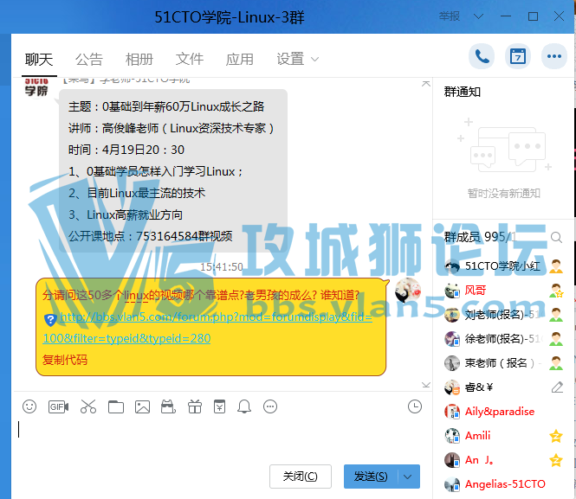Image resolution: width=576 pixels, height=499 pixels.
Task: Open the 应用 tab
Action: click(240, 59)
